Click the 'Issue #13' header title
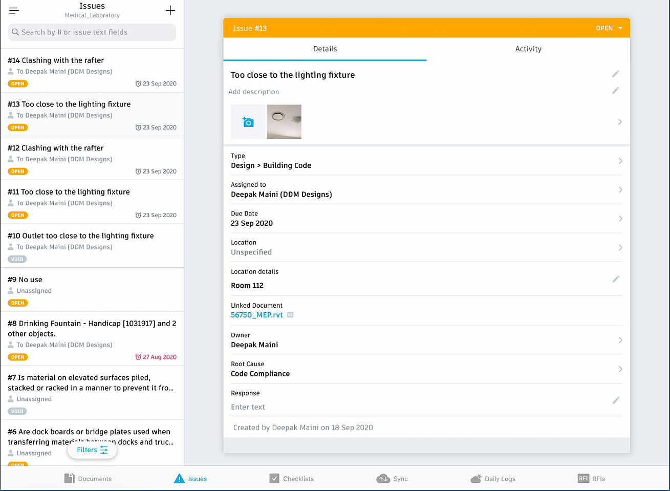This screenshot has height=491, width=670. coord(250,28)
